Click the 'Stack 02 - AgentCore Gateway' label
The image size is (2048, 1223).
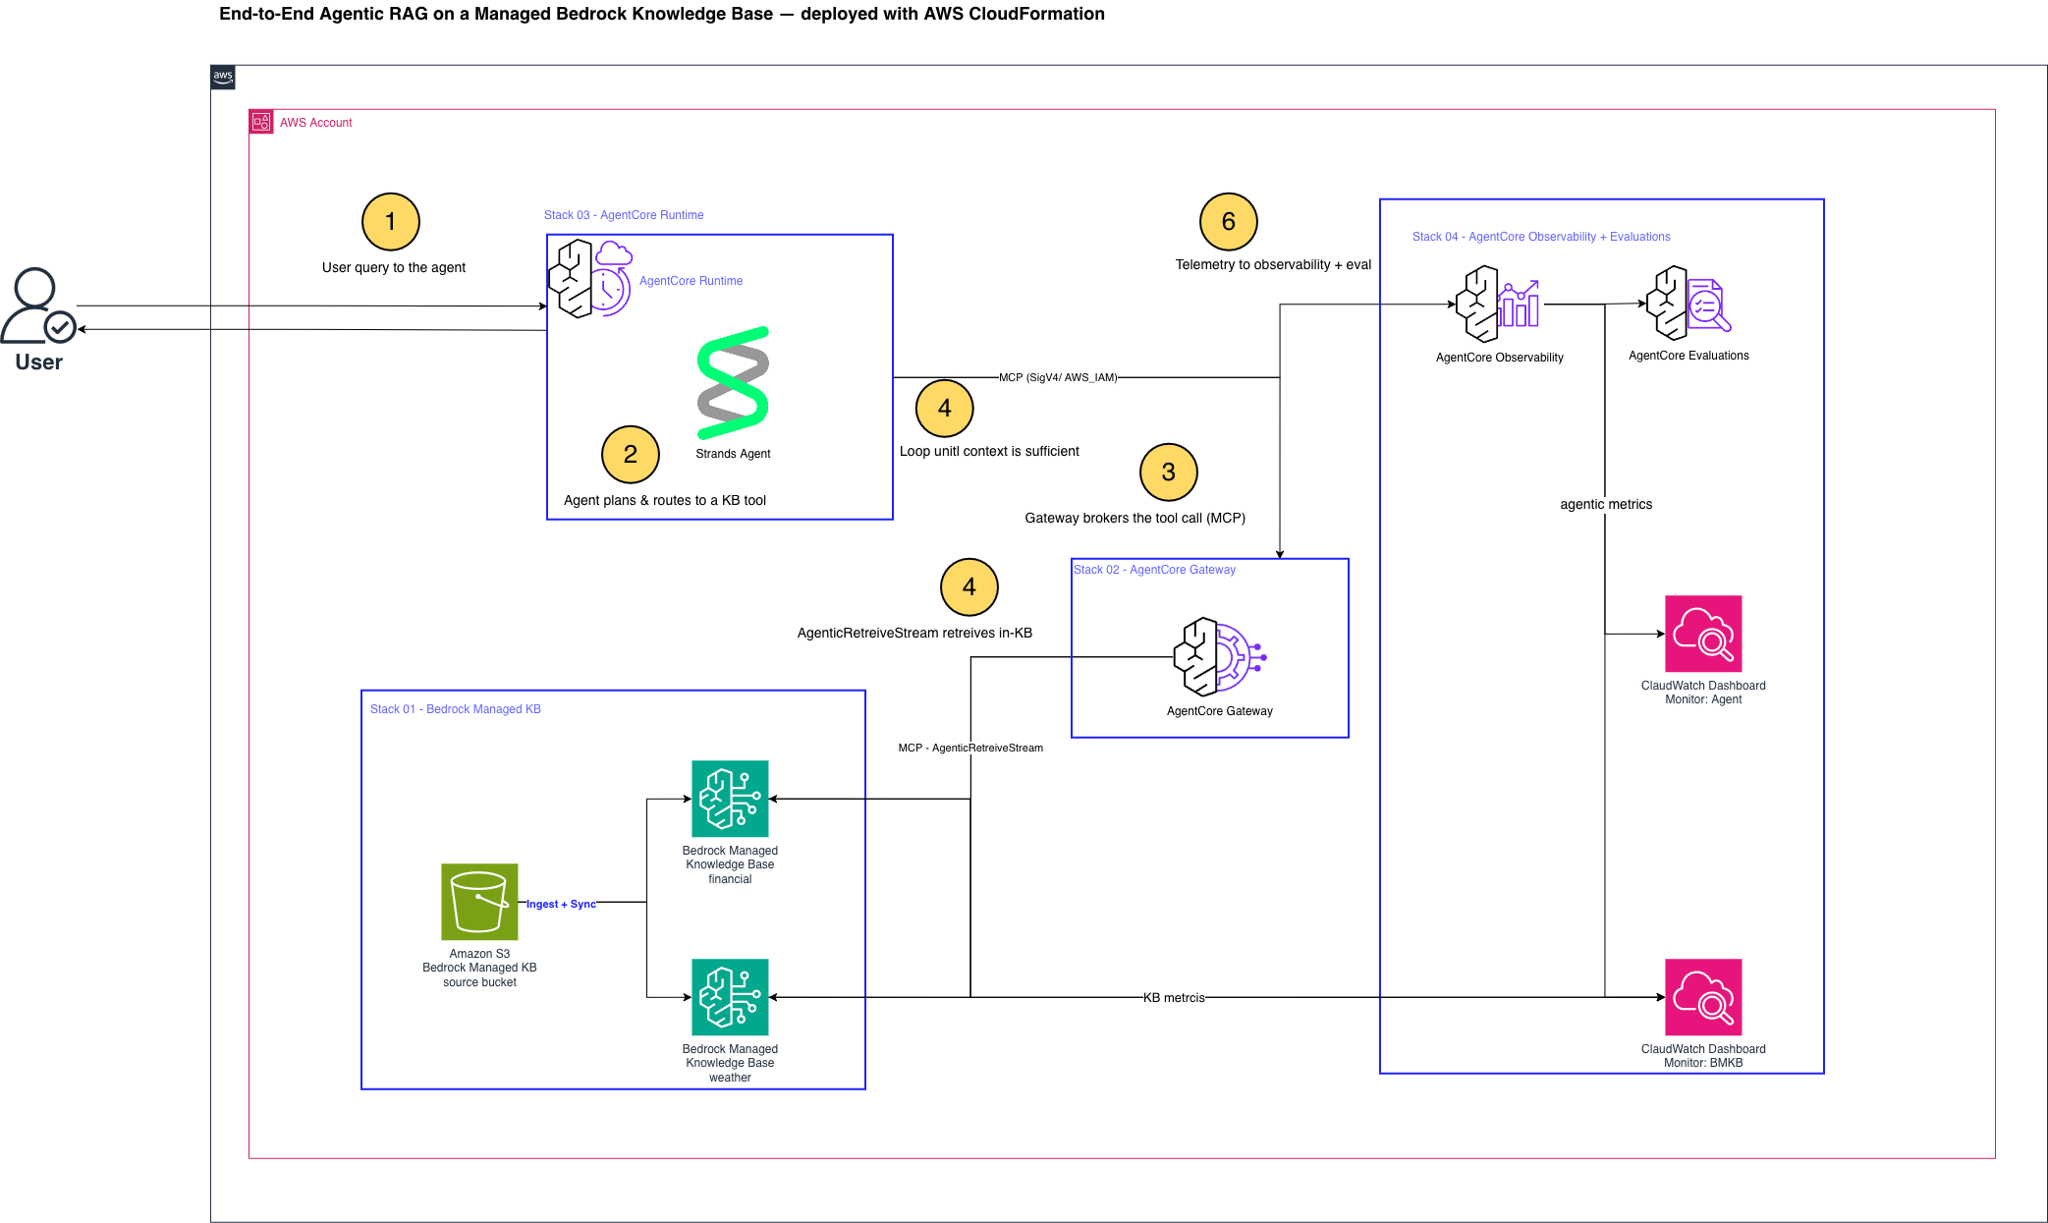(1154, 570)
